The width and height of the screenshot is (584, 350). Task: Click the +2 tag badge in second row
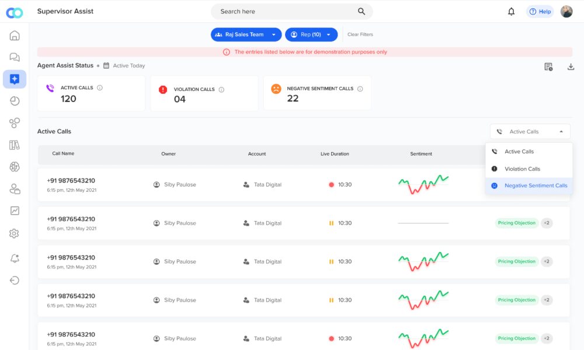547,223
